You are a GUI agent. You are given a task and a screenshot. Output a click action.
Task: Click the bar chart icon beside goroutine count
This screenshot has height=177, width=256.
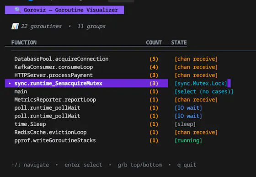pos(15,26)
